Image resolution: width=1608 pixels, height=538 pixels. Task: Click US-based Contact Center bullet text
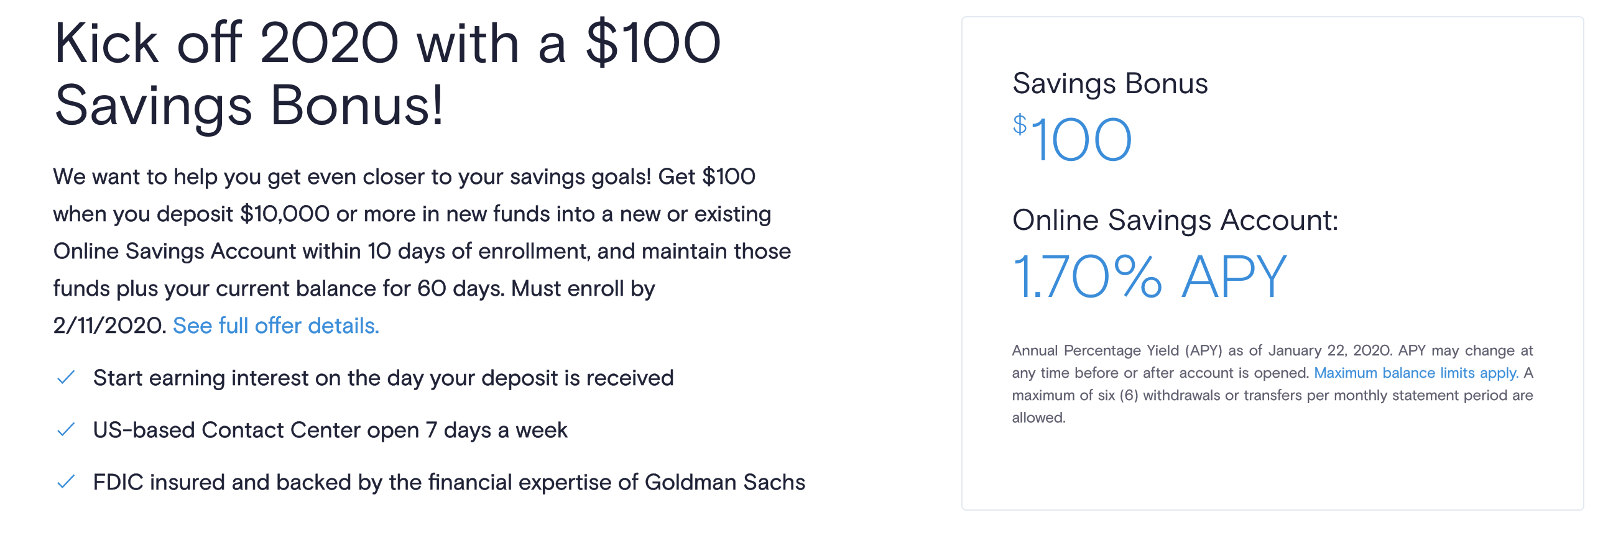(x=330, y=430)
